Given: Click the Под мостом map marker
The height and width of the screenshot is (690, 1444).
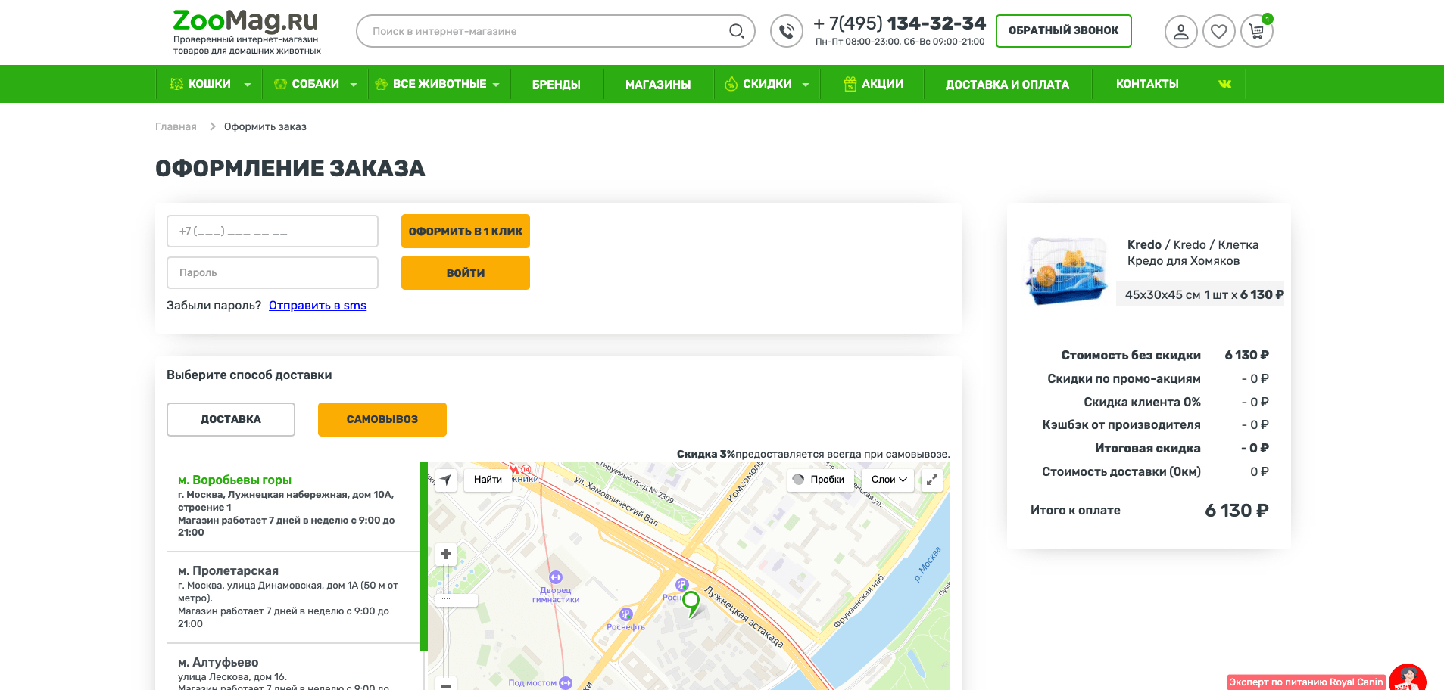Looking at the screenshot, I should tap(566, 683).
